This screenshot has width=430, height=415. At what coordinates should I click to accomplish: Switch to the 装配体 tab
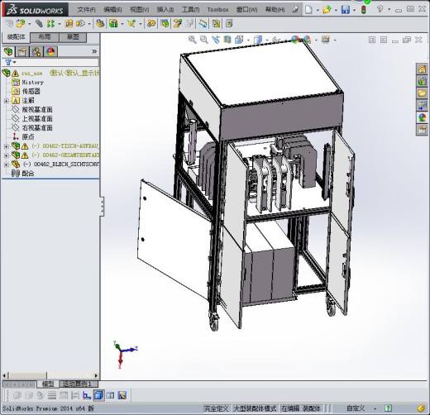(x=16, y=37)
